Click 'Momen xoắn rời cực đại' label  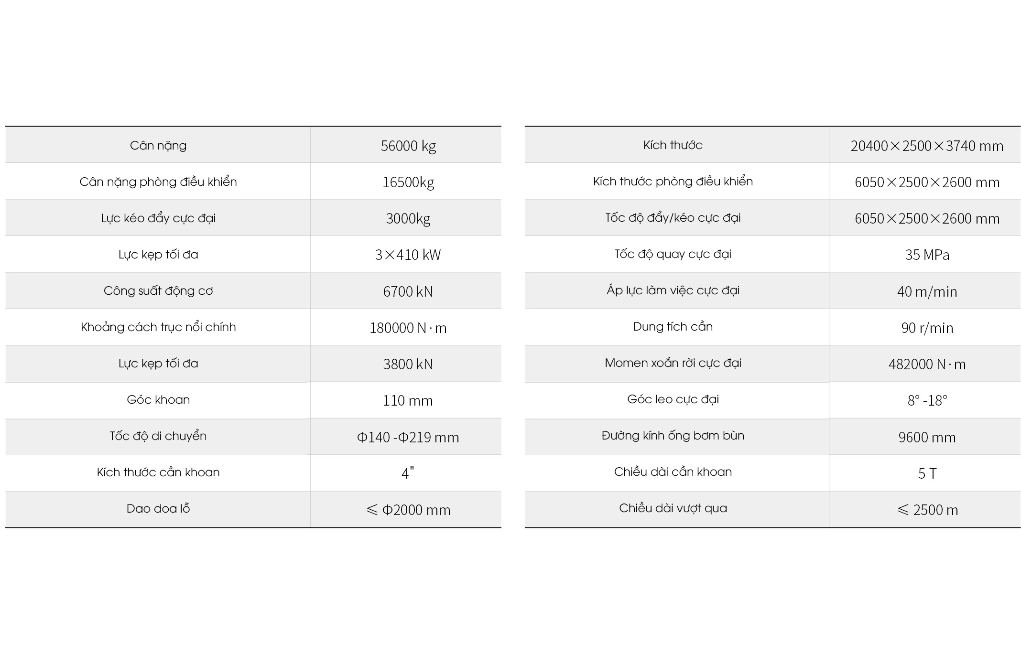[x=673, y=363]
